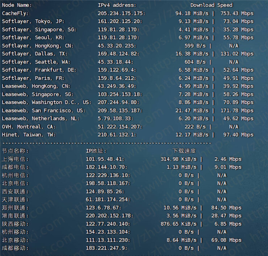The height and width of the screenshot is (256, 268).
Task: Select IP address 205.234.175.175
Action: point(121,13)
